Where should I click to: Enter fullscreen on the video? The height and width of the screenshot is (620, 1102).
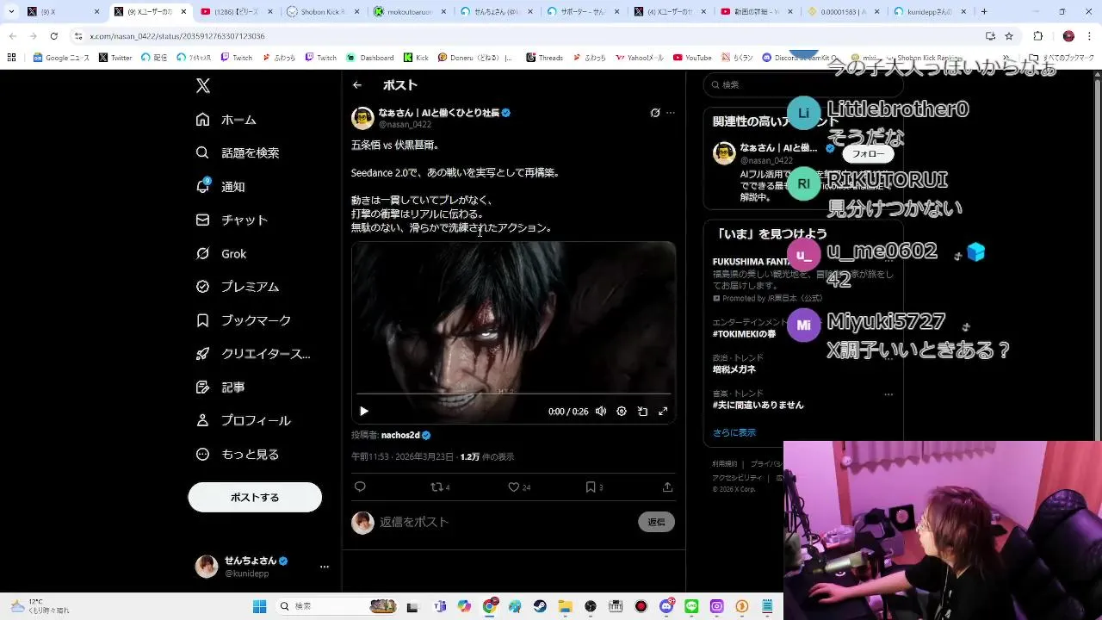click(663, 412)
